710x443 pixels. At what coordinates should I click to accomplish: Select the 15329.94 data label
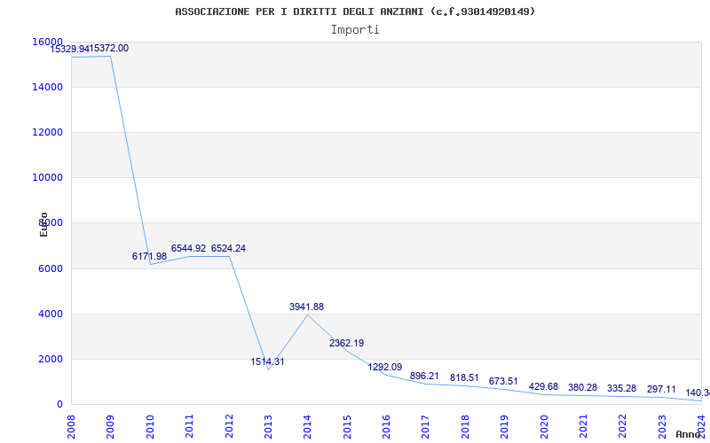69,50
